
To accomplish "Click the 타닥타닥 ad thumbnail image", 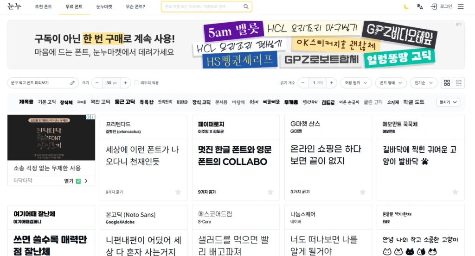I will [51, 137].
